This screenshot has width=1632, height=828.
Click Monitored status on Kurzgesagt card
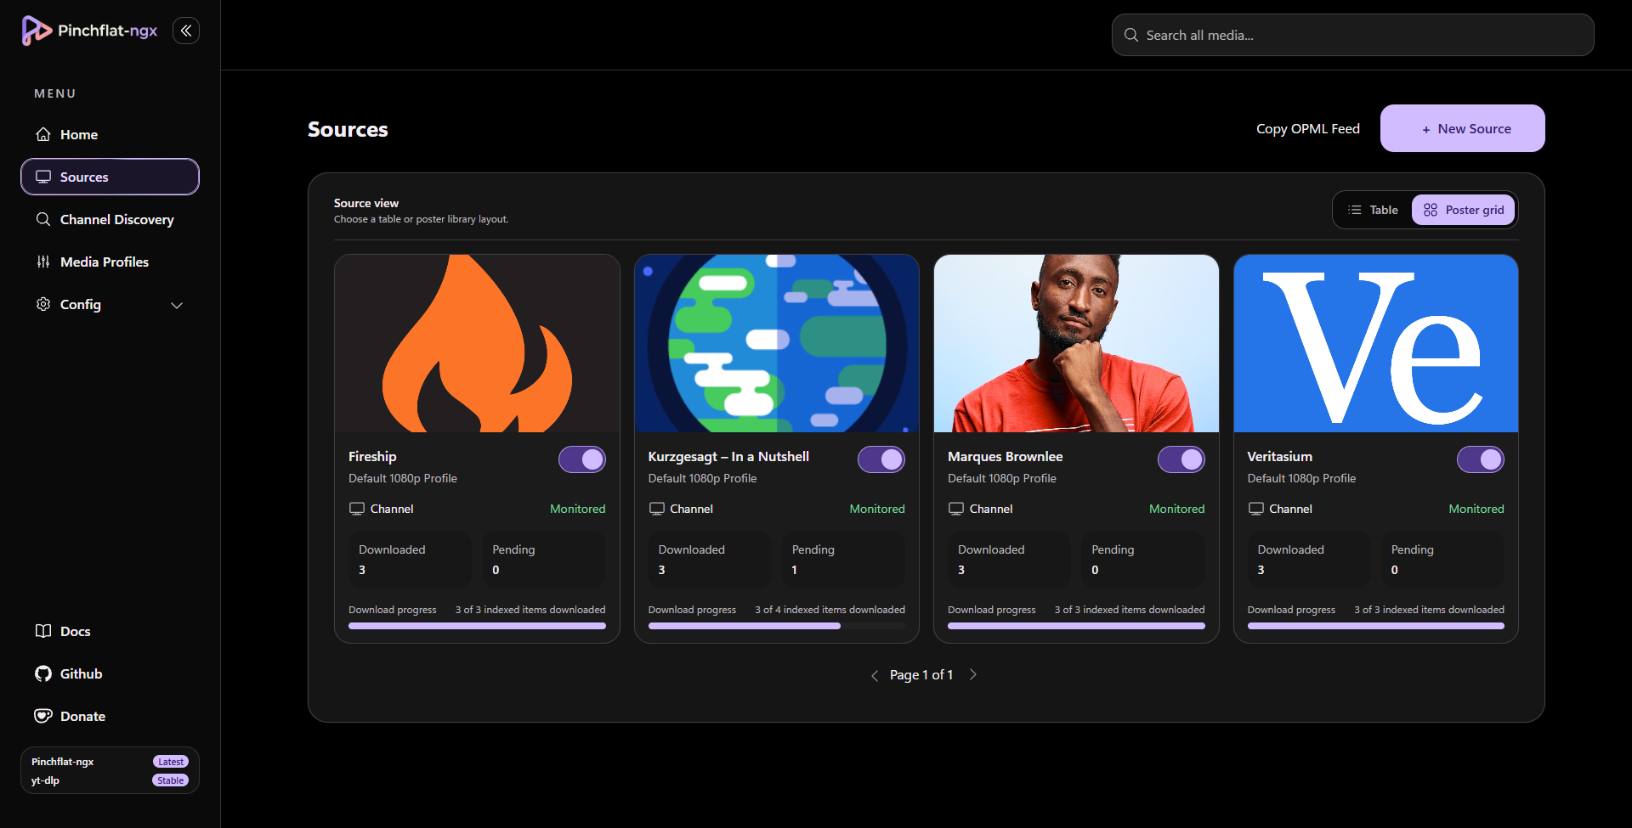[x=877, y=509]
